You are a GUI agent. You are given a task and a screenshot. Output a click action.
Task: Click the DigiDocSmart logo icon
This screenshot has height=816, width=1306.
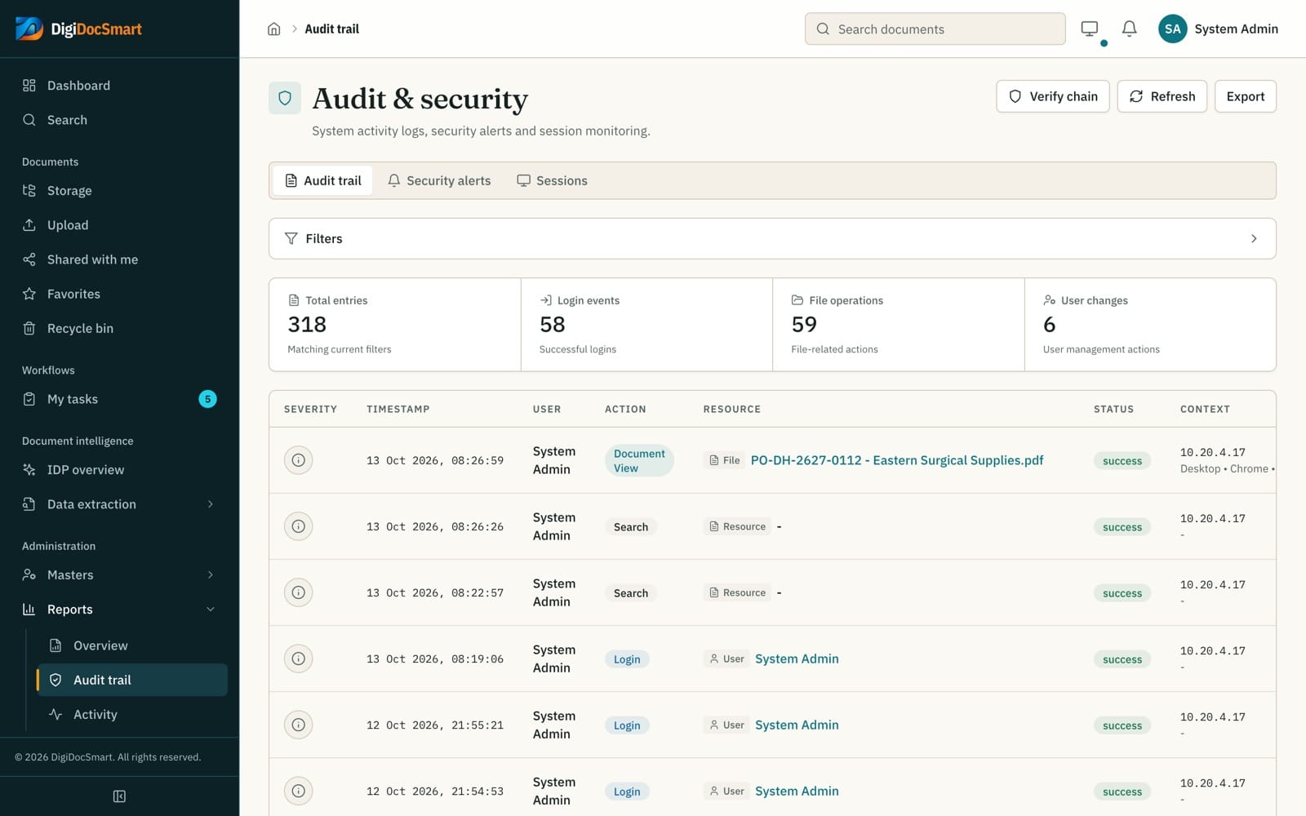(x=29, y=29)
